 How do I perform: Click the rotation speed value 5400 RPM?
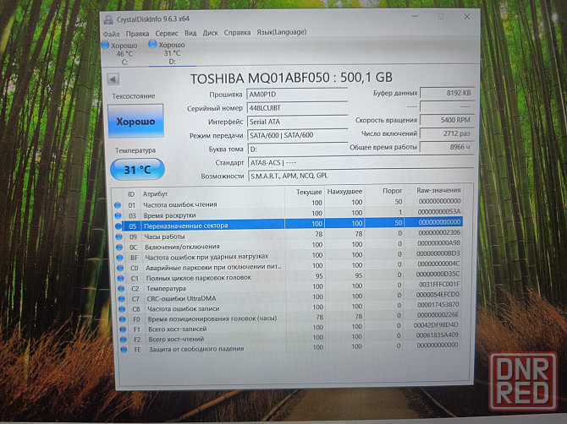pyautogui.click(x=447, y=120)
